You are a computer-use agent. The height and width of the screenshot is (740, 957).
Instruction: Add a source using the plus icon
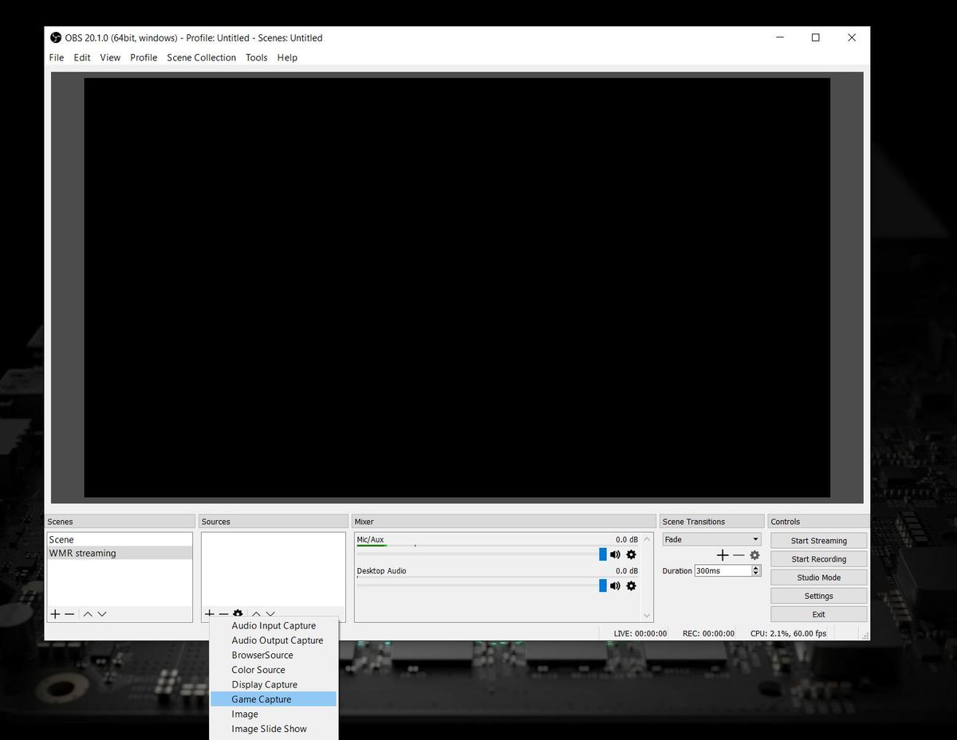[x=210, y=613]
